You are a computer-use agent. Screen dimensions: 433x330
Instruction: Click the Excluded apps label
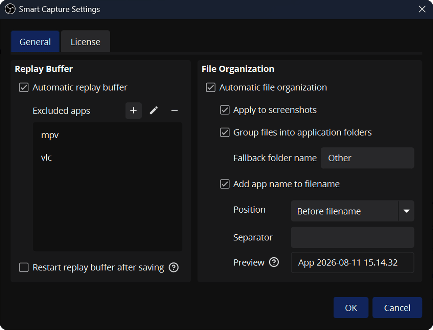coord(62,111)
